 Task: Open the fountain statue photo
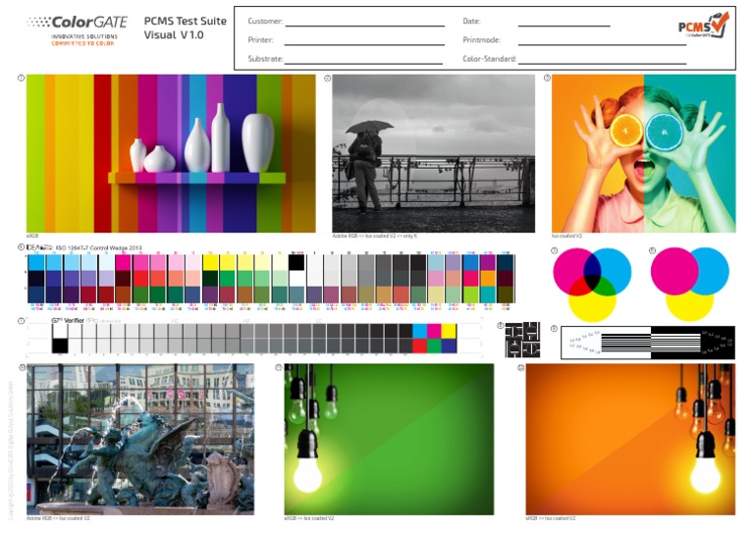click(139, 438)
